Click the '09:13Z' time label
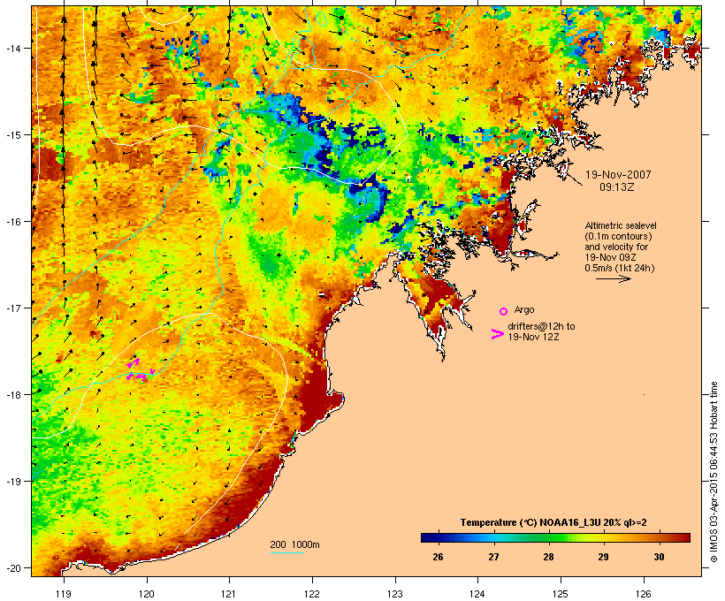Screen dimensions: 725x601 617,187
